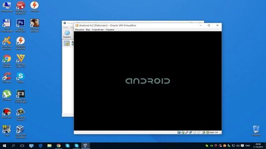Open the Машина menu
266x149 pixels.
tap(79, 29)
